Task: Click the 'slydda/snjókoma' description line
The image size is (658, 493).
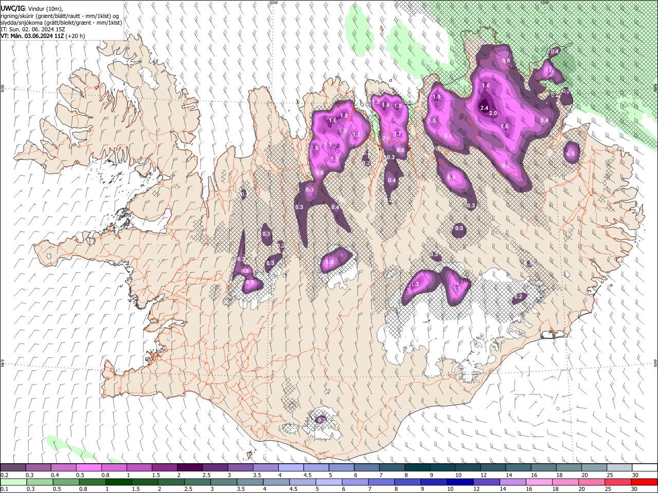Action: 61,23
